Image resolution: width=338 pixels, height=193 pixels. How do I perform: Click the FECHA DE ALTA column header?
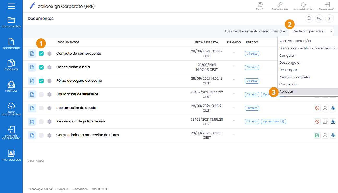coord(207,42)
